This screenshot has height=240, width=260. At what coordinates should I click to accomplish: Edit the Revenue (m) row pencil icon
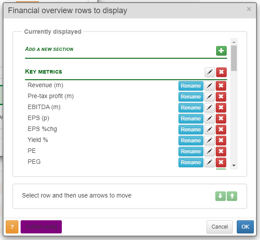coord(210,86)
